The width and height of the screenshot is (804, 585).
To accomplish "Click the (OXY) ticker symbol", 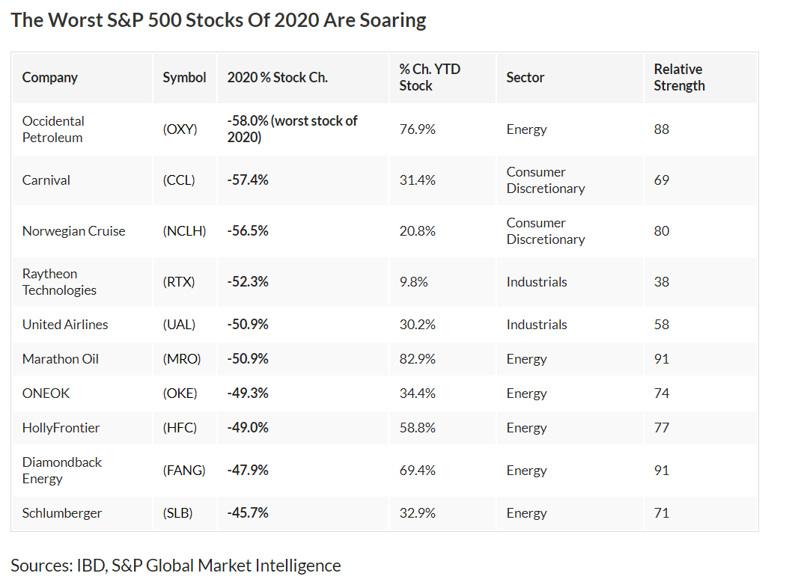I will [x=180, y=129].
